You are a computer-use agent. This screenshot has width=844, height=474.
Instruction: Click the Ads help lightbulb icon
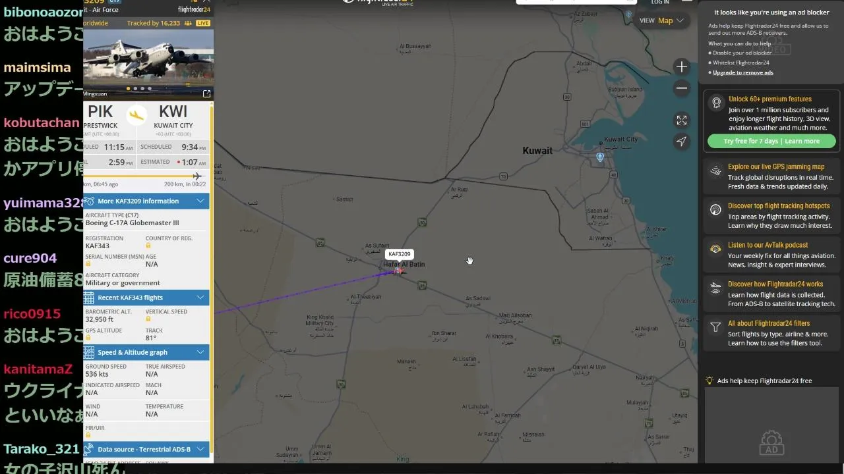709,381
